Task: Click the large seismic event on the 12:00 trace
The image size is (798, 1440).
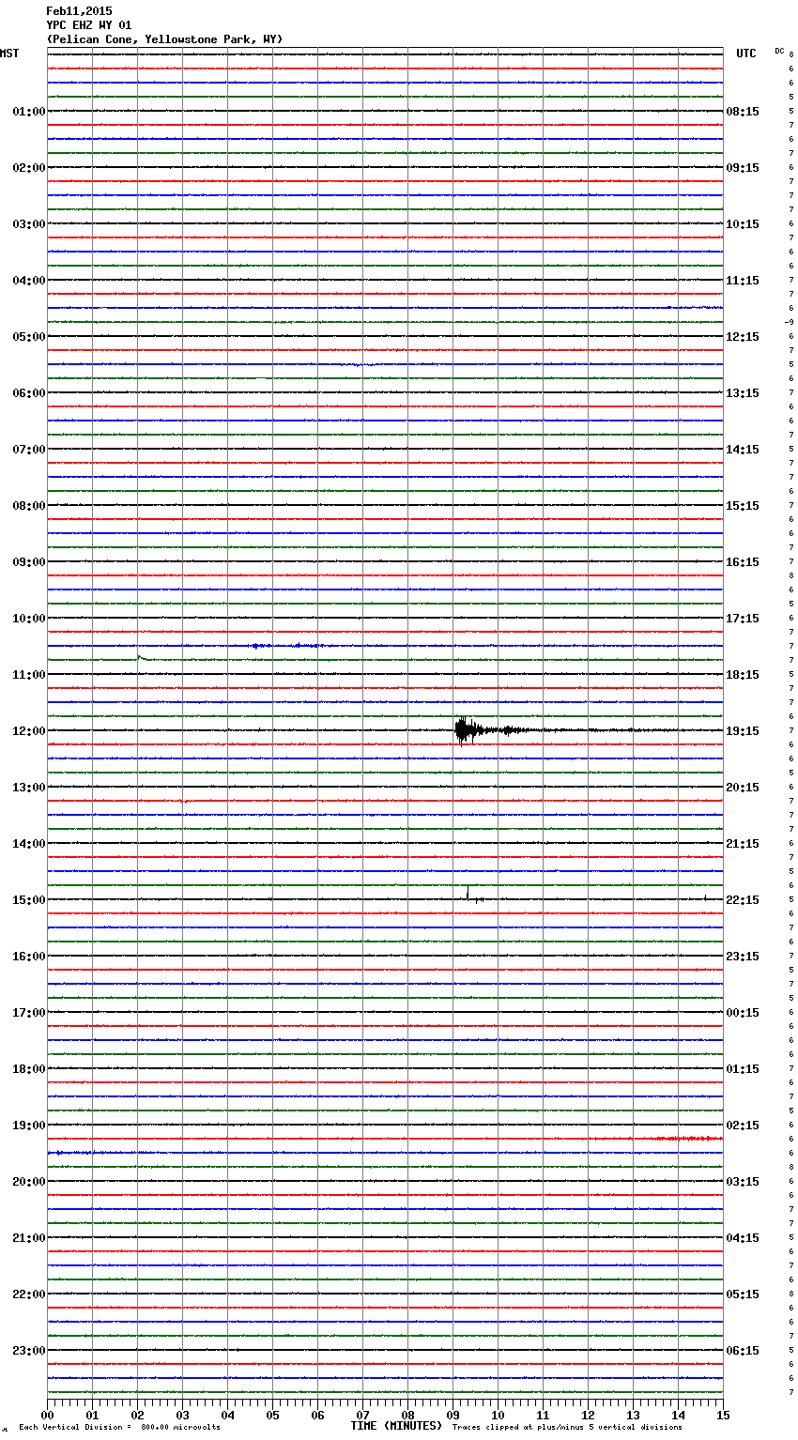Action: (468, 730)
